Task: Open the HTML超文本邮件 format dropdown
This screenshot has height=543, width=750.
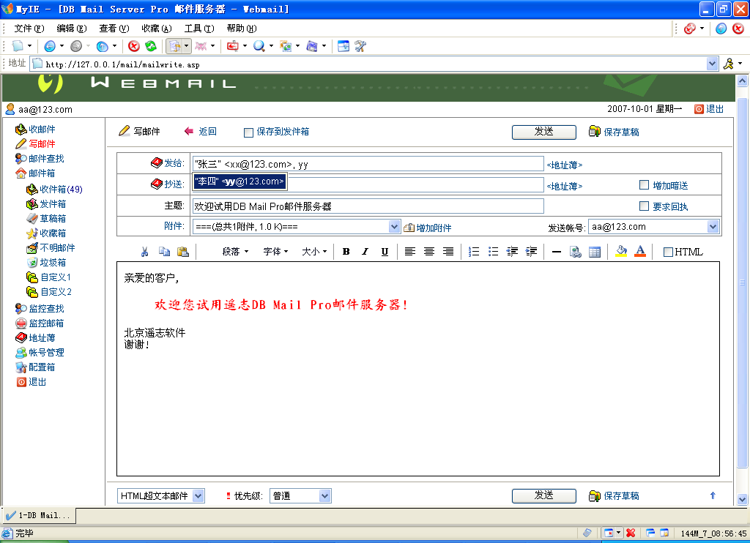Action: coord(198,496)
